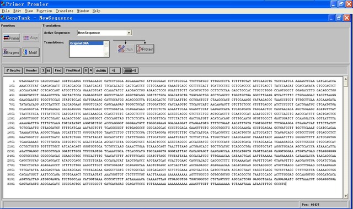
Task: Click the 5' Seq No button
Action: click(13, 70)
